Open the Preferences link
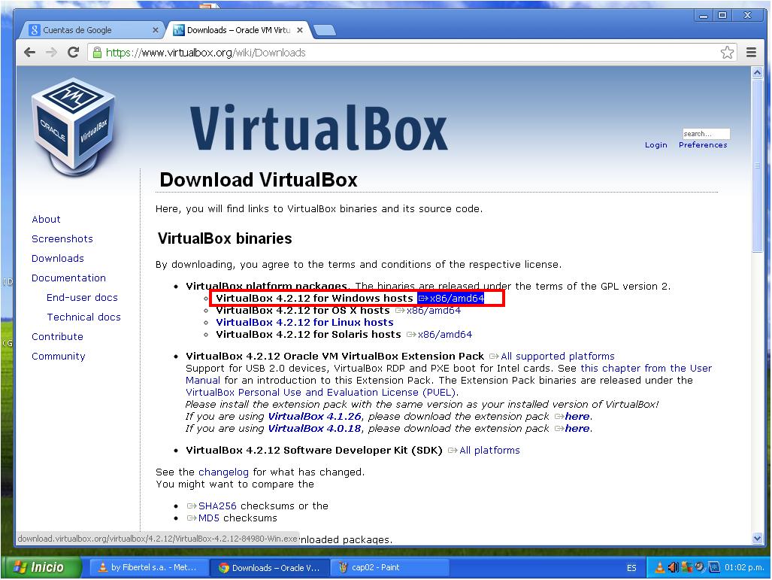The width and height of the screenshot is (772, 580). point(703,145)
